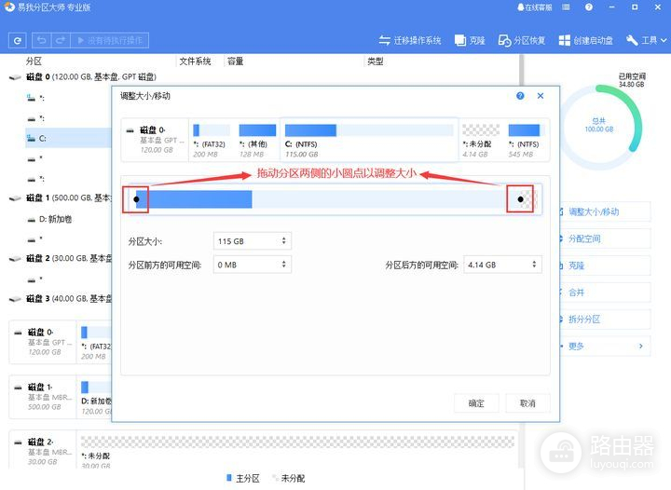671x490 pixels.
Task: Open 分区恢复 (partition recovery)
Action: click(521, 41)
